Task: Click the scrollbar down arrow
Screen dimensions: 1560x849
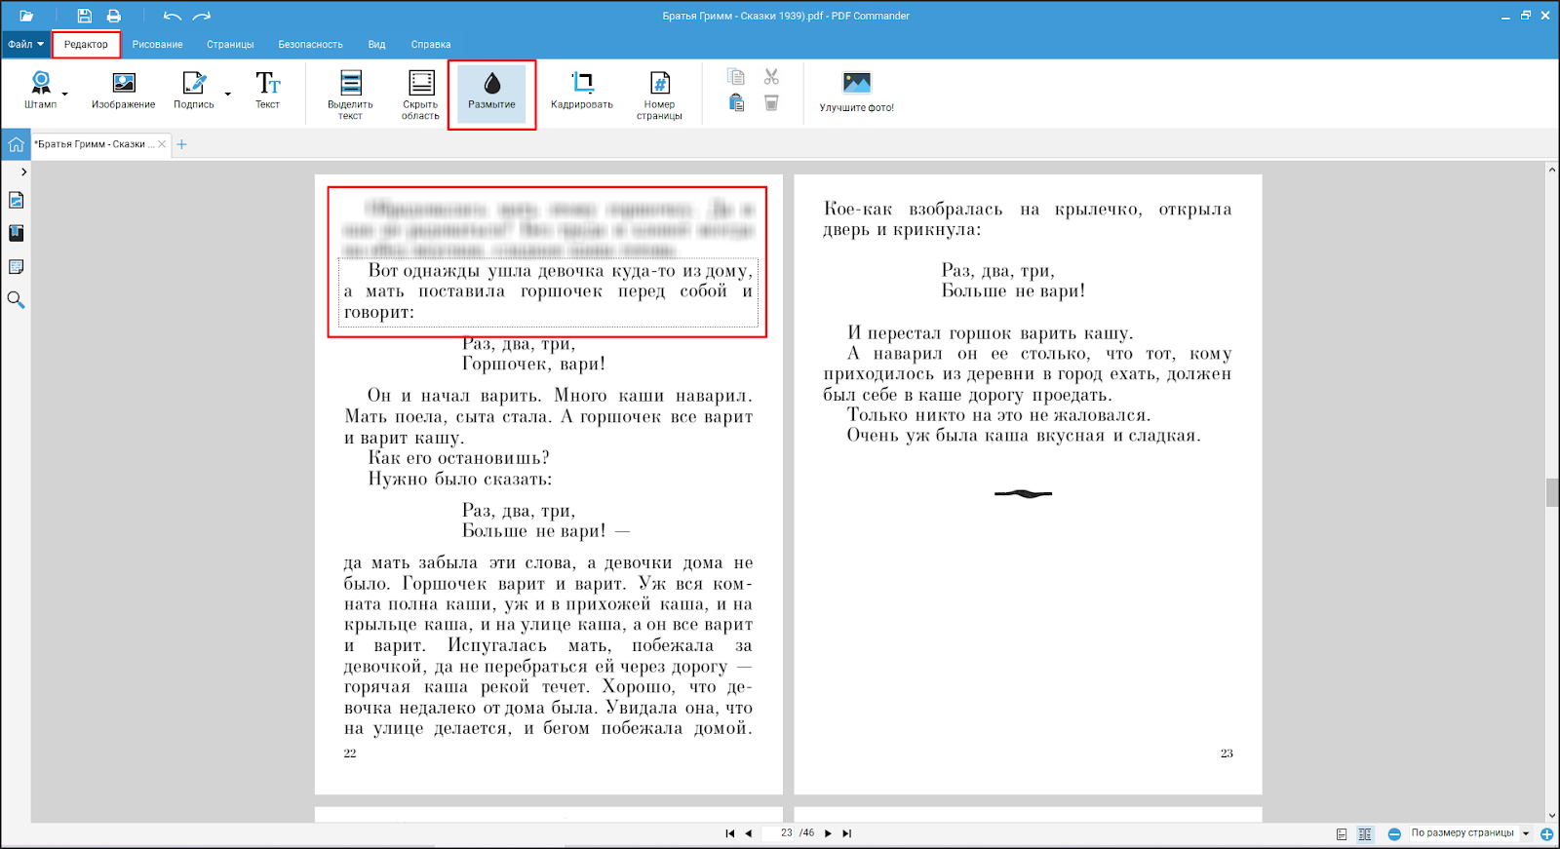Action: click(x=1551, y=817)
